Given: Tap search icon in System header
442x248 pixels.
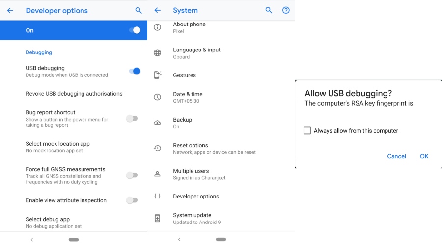Looking at the screenshot, I should 269,10.
